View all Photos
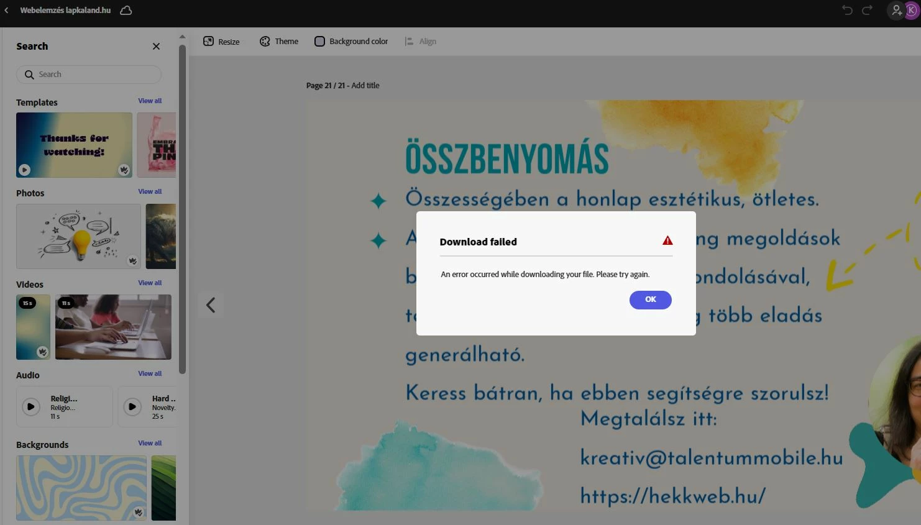 [150, 191]
